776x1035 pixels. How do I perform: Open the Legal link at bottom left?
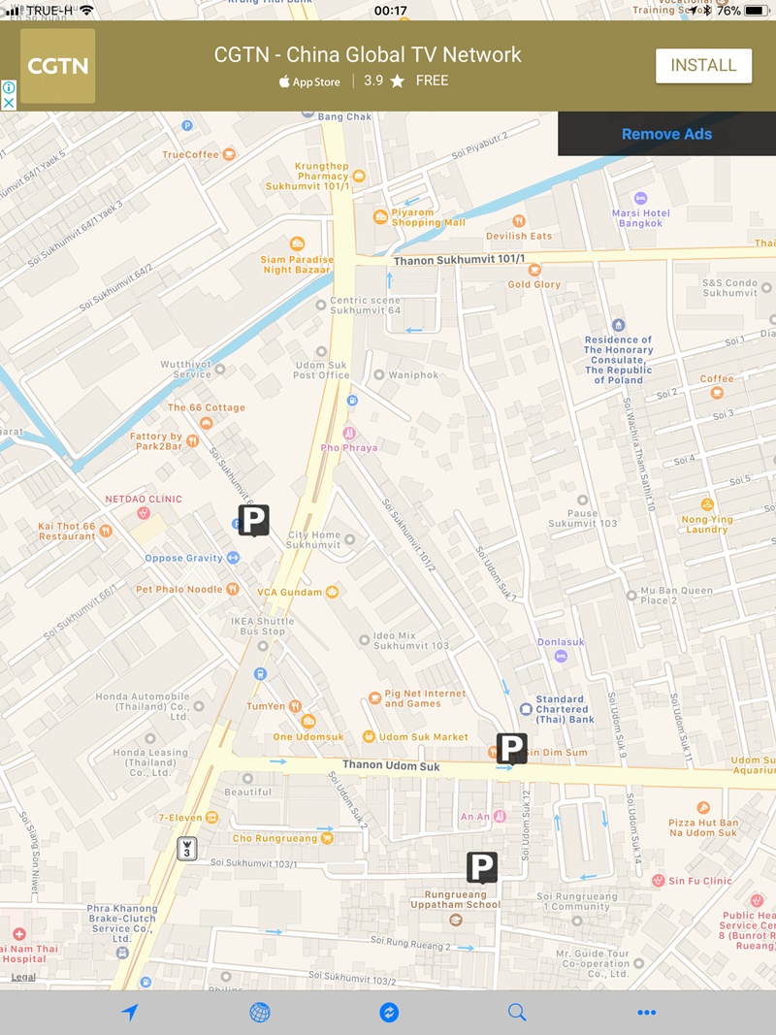(22, 976)
